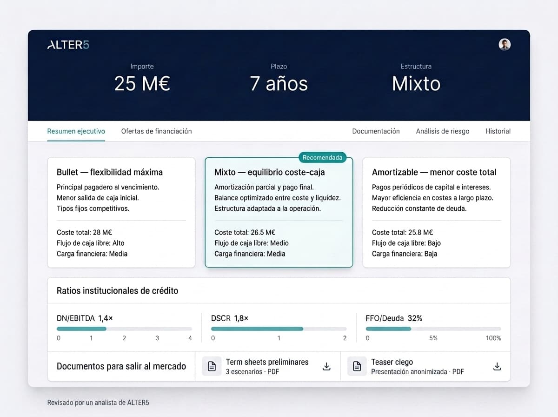Click 'Flujo de caja libre: Medio'
This screenshot has width=558, height=417.
252,243
